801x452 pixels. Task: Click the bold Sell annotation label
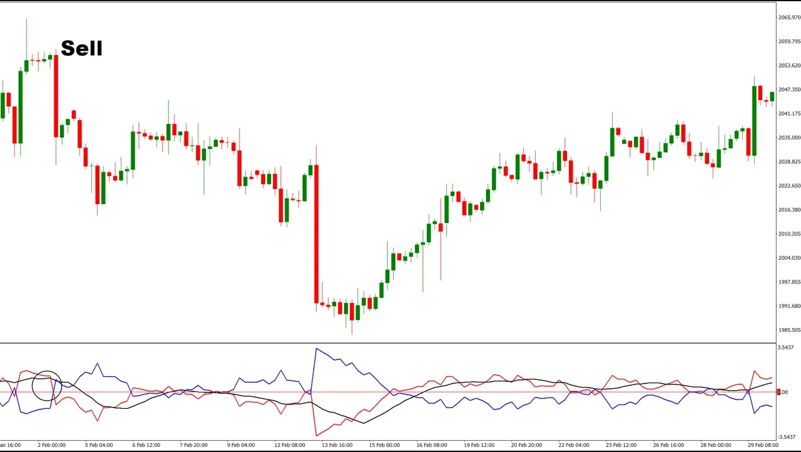[x=81, y=48]
